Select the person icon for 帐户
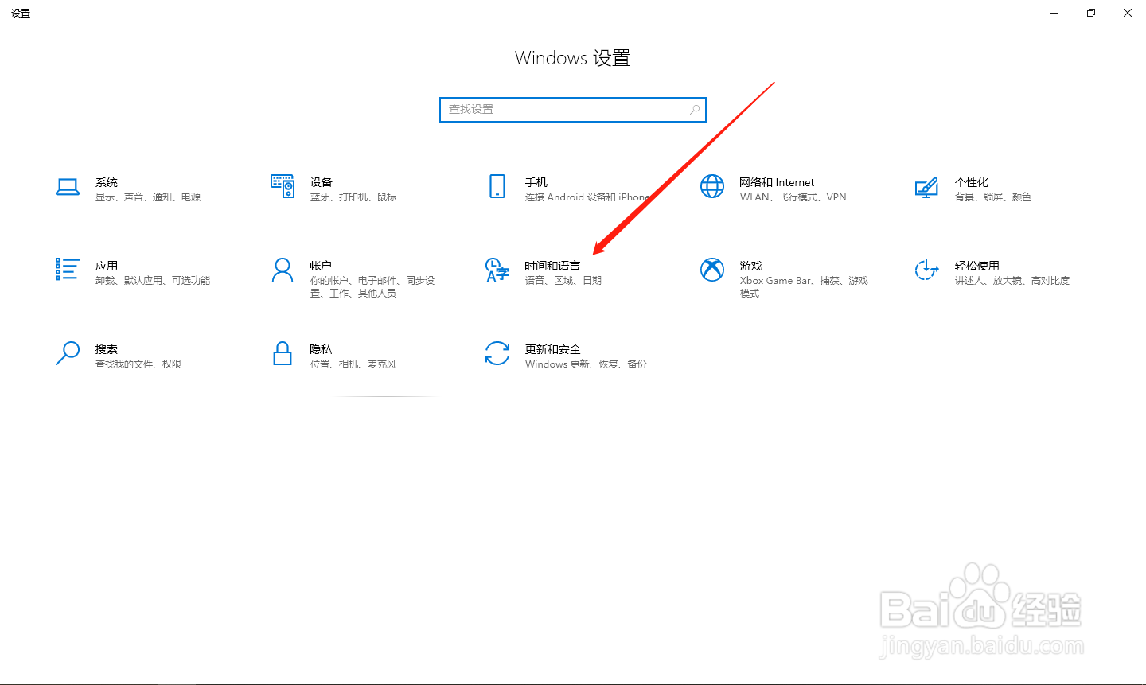 point(283,270)
